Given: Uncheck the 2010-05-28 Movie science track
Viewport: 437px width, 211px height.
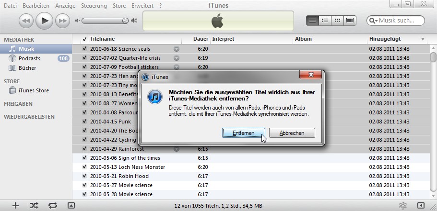Looking at the screenshot, I should click(x=84, y=194).
